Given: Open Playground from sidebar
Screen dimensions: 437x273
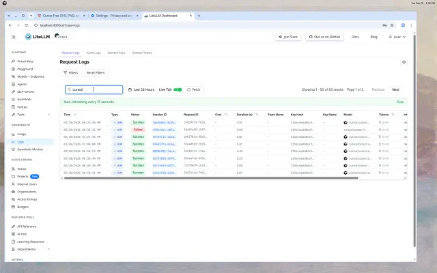Looking at the screenshot, I should pos(25,69).
